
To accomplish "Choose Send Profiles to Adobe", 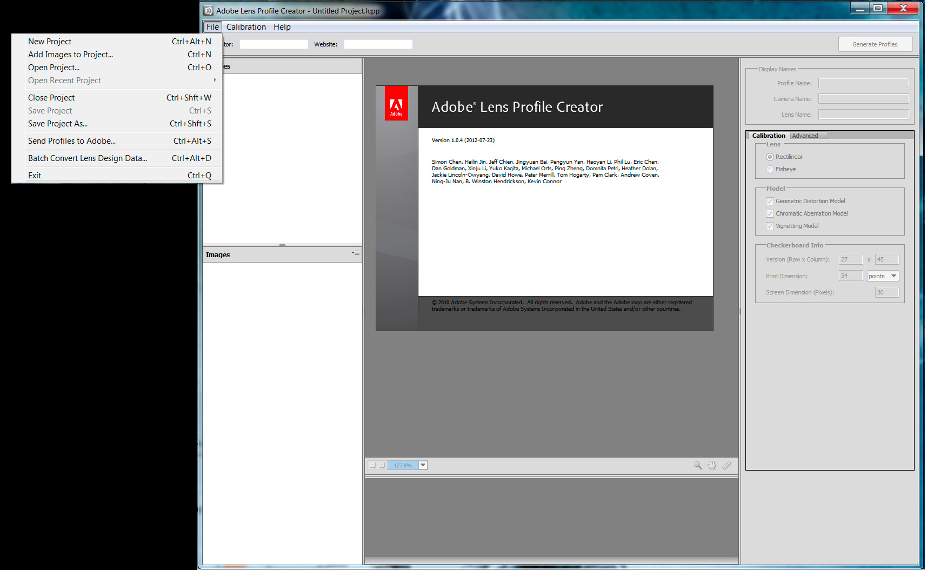I will (117, 141).
